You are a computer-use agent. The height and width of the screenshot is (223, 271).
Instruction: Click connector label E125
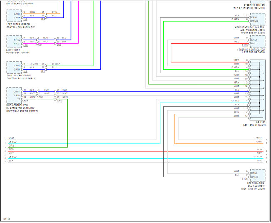[x=245, y=179]
